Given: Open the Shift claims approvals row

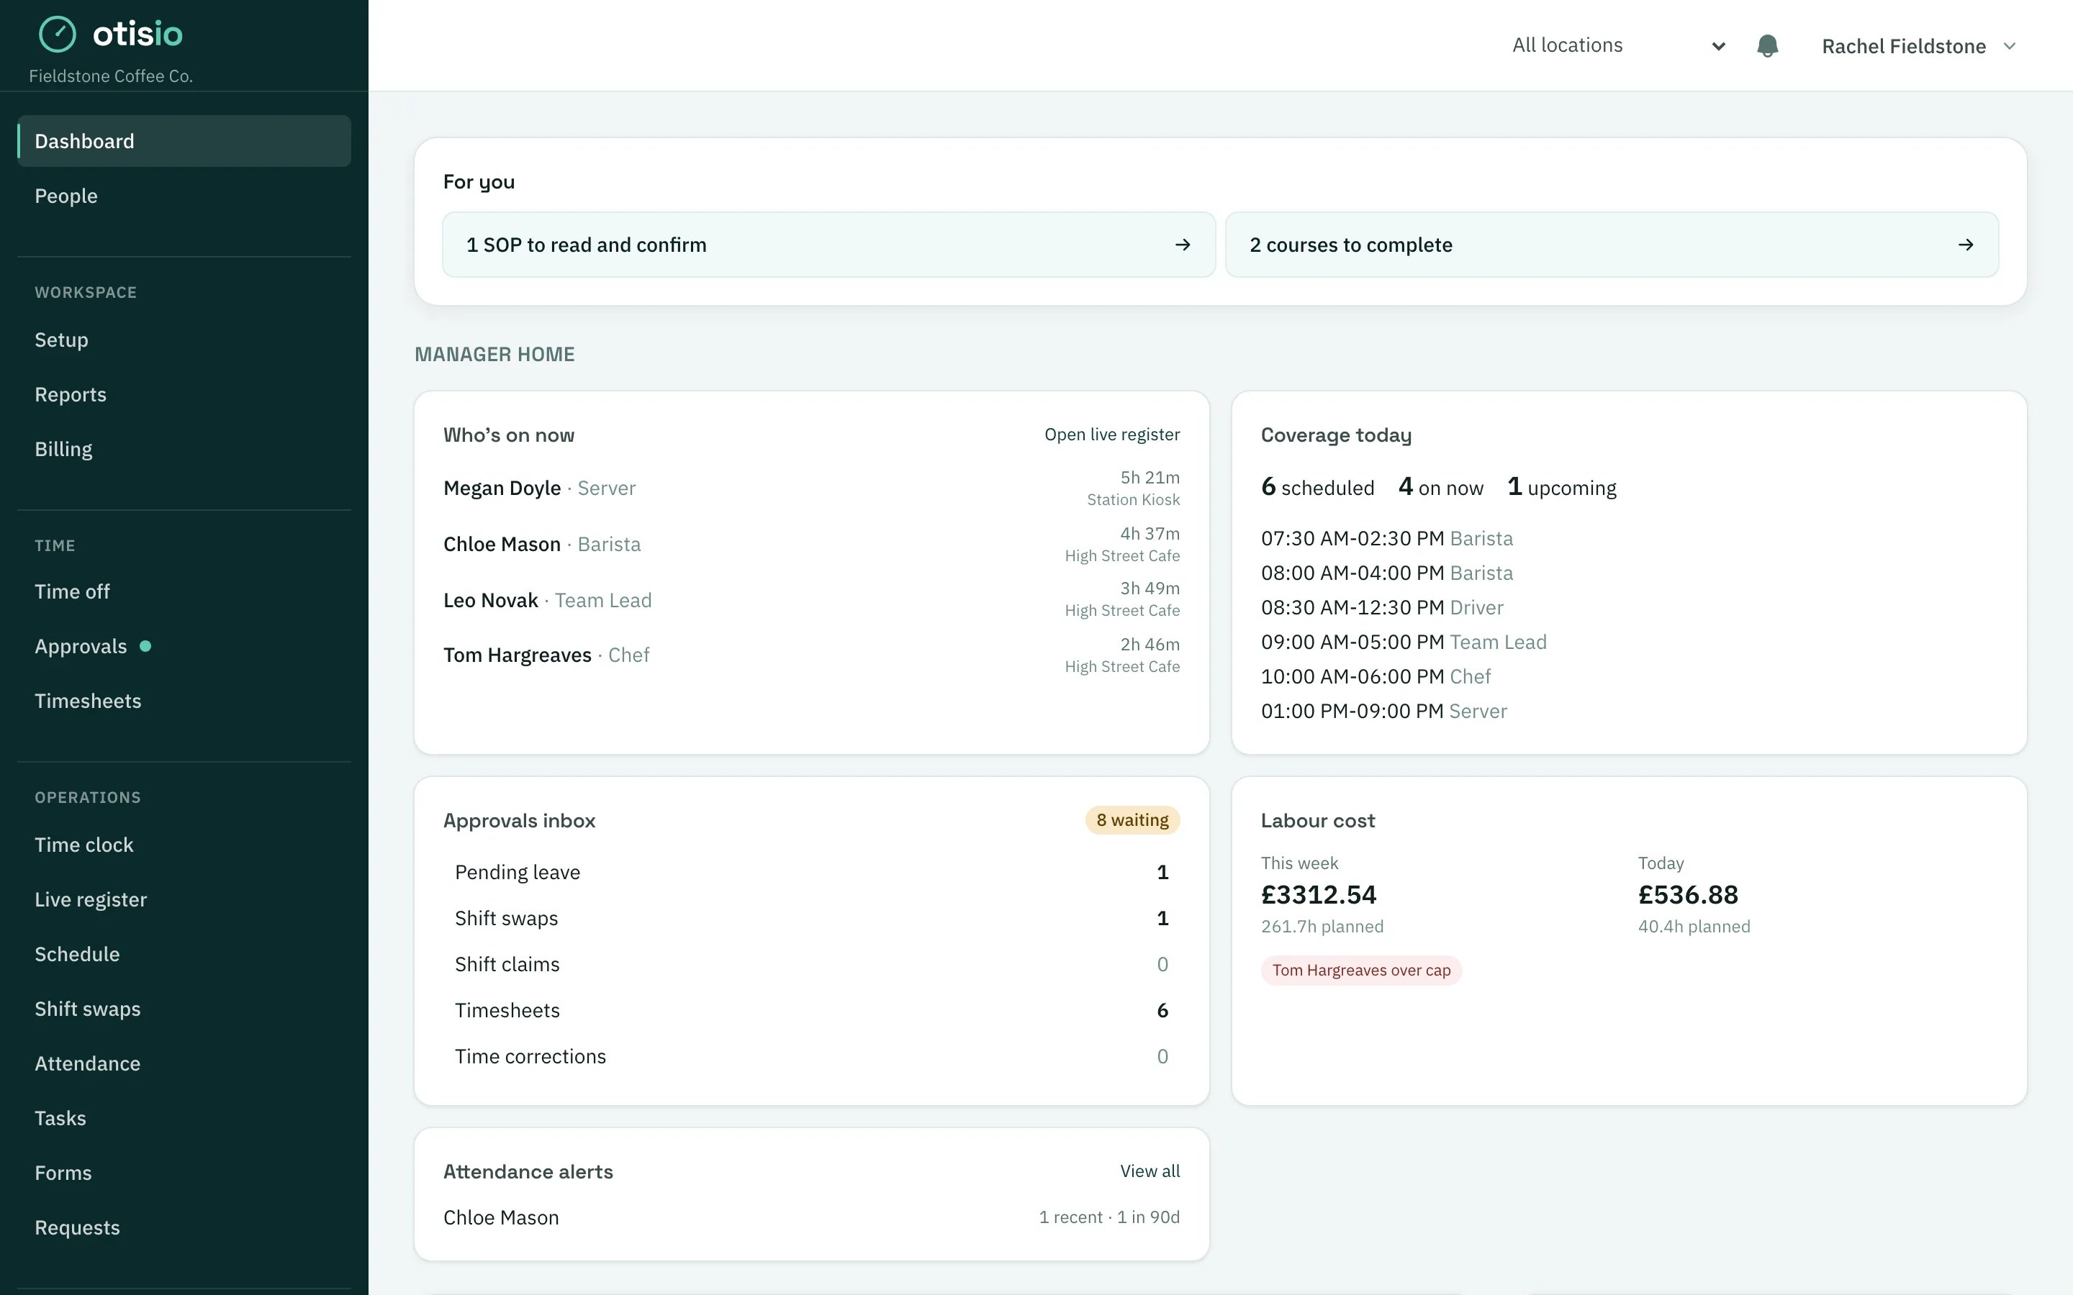Looking at the screenshot, I should pyautogui.click(x=811, y=965).
